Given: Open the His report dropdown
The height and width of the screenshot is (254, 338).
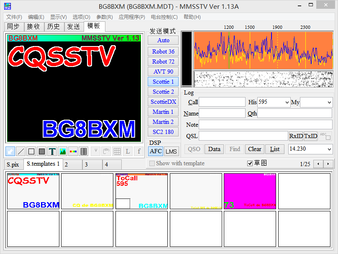Looking at the screenshot, I should click(x=287, y=102).
